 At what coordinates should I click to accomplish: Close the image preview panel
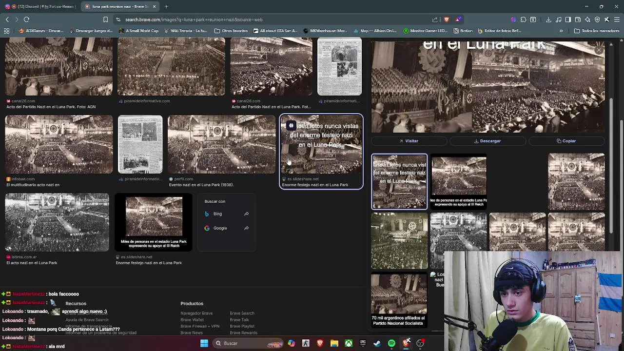[x=599, y=50]
